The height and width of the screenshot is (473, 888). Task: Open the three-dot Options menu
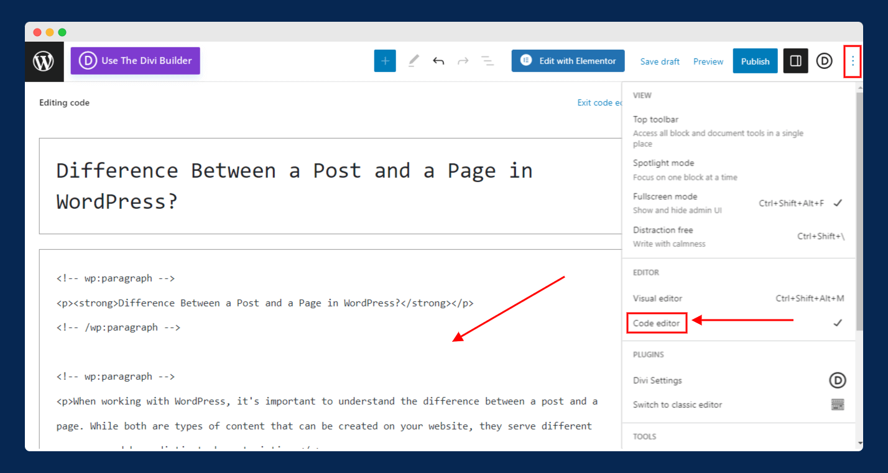click(x=853, y=61)
